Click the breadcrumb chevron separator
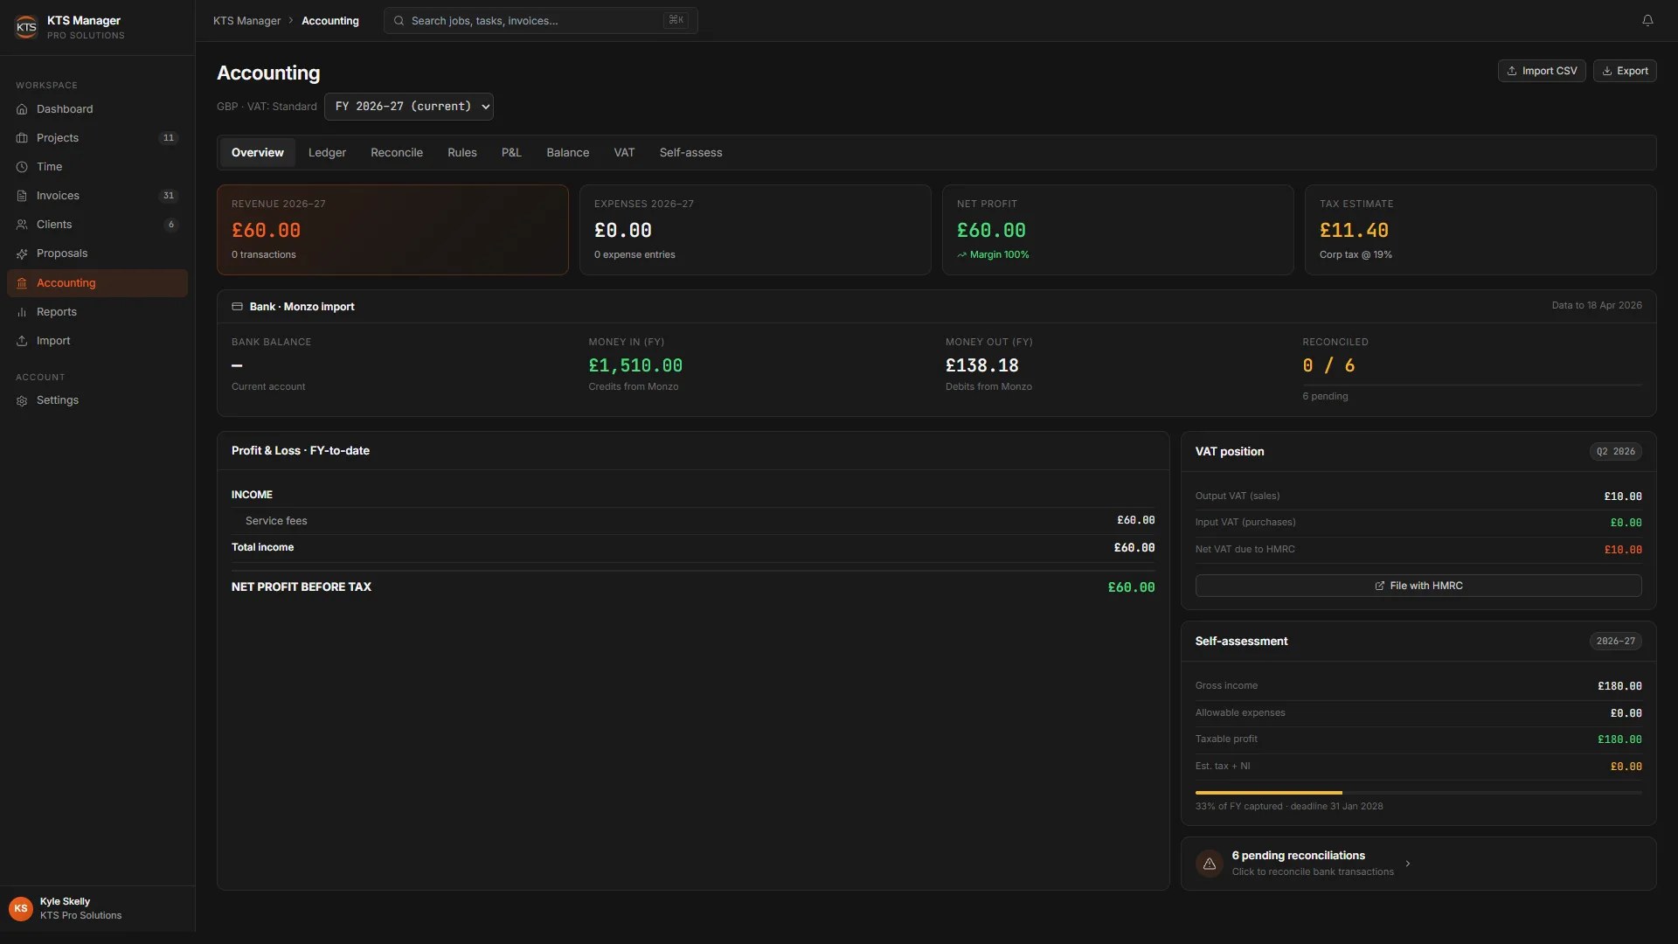Viewport: 1678px width, 944px height. [291, 21]
